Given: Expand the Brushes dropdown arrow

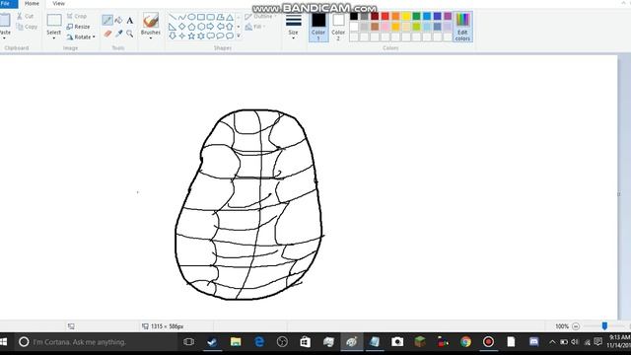Looking at the screenshot, I should coord(151,38).
